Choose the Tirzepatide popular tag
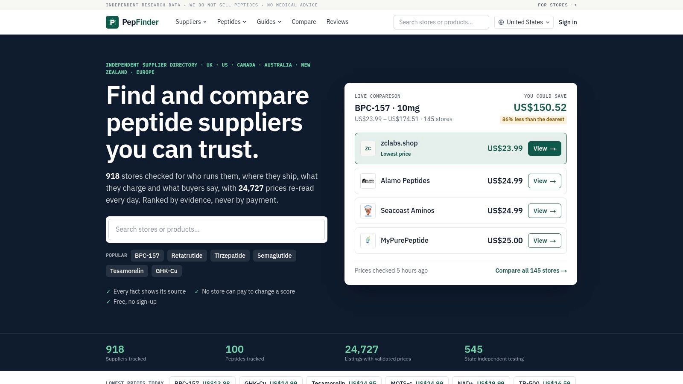 point(230,256)
